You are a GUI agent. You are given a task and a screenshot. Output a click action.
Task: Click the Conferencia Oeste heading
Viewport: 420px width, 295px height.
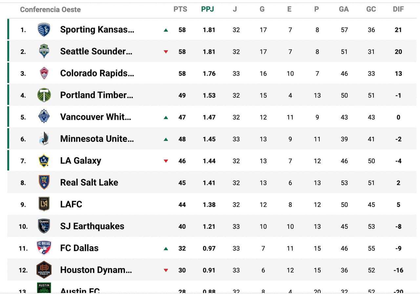pyautogui.click(x=50, y=10)
